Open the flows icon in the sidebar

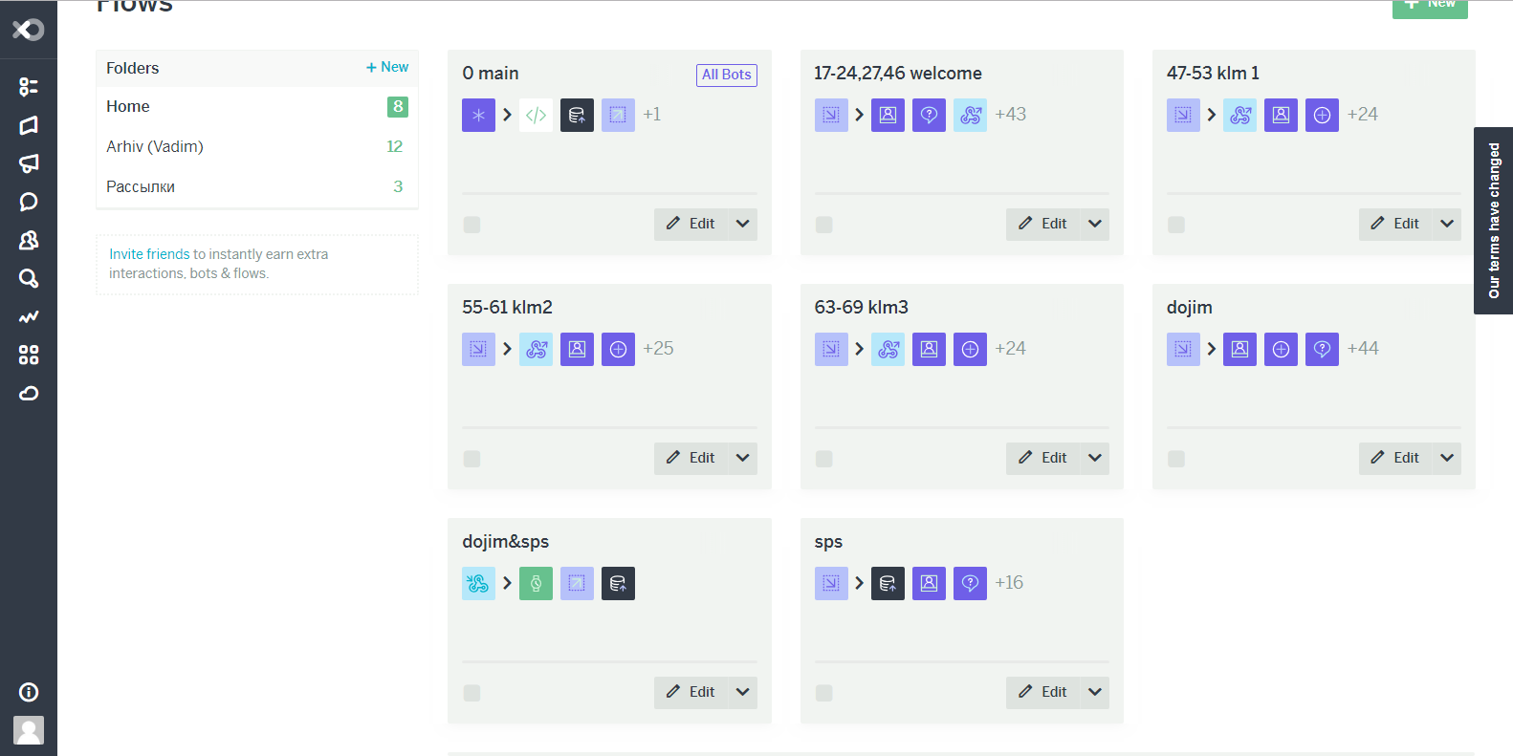pyautogui.click(x=29, y=87)
